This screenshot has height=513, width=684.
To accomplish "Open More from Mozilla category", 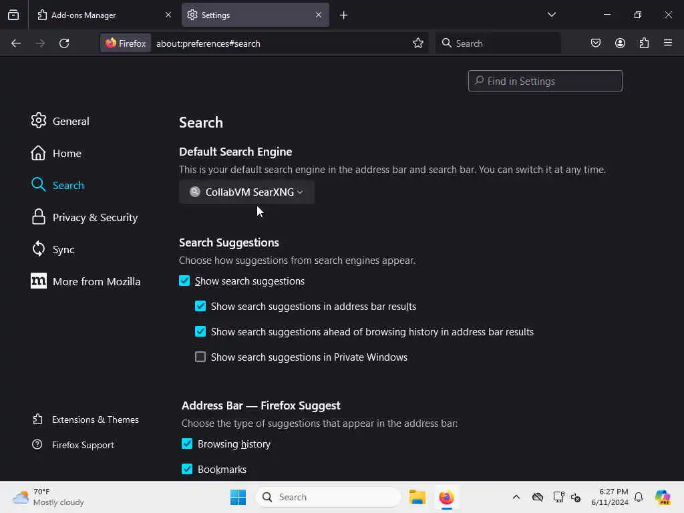I will (x=86, y=281).
